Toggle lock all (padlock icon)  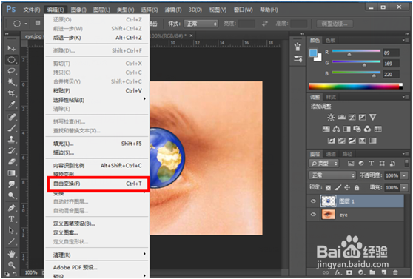(x=357, y=187)
